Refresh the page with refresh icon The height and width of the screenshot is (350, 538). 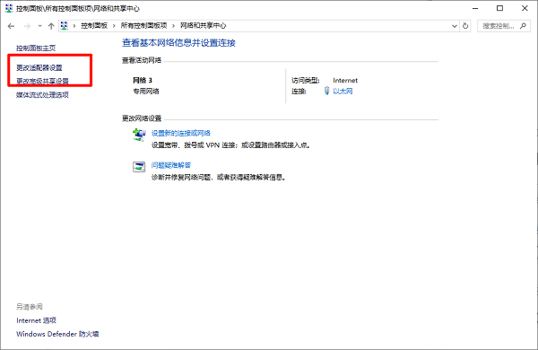pyautogui.click(x=465, y=26)
